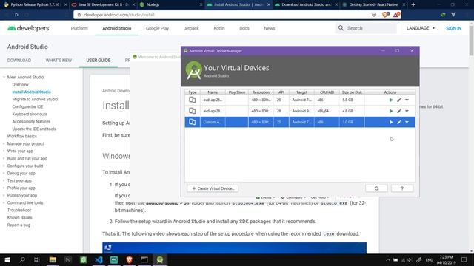Open the Report a bug sidebar link
The height and width of the screenshot is (266, 474).
[19, 225]
